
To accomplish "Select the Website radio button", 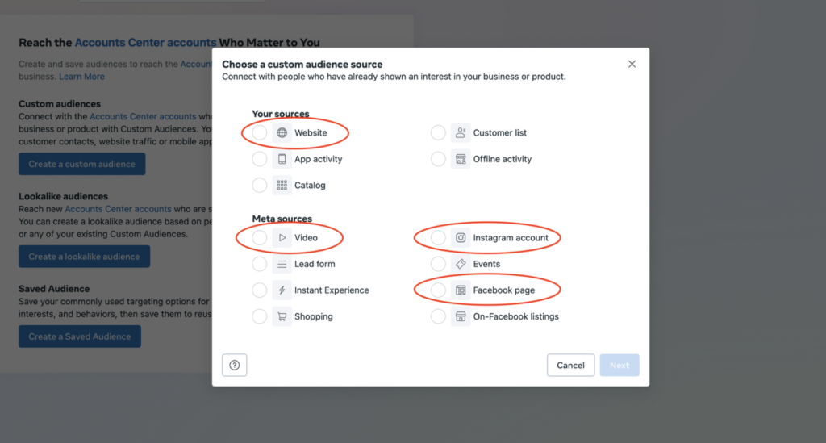I will pos(259,133).
